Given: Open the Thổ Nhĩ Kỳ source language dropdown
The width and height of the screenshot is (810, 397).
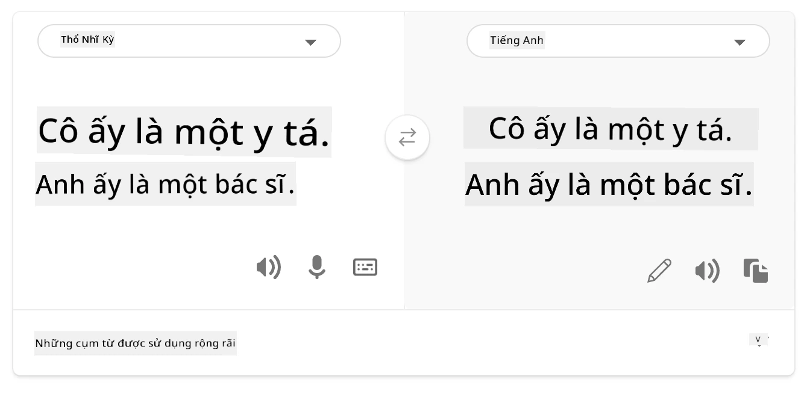Looking at the screenshot, I should 189,41.
